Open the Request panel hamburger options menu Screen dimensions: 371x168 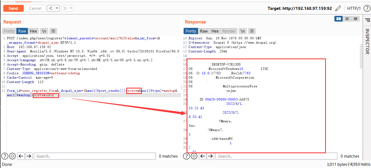tap(53, 31)
